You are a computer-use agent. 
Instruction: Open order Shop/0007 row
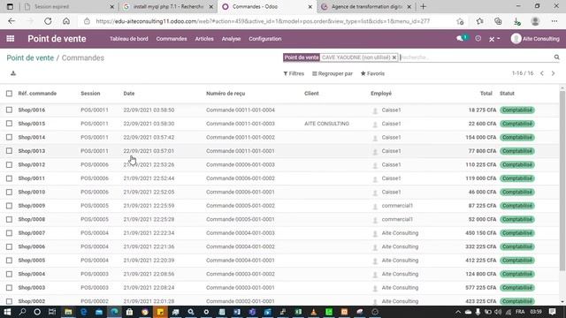coord(280,233)
